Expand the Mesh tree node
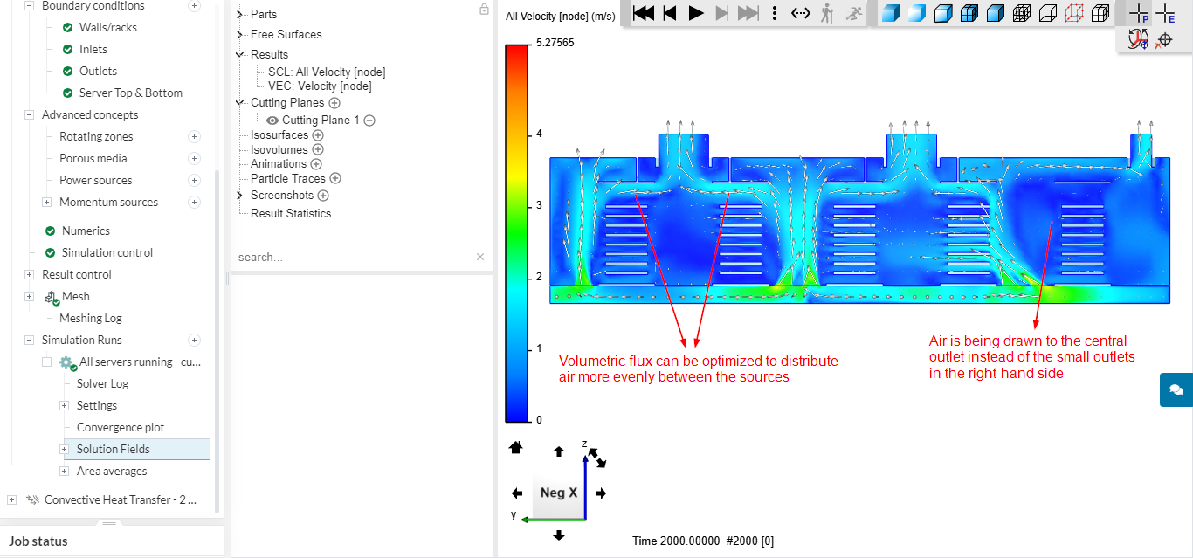This screenshot has height=558, width=1193. 29,296
